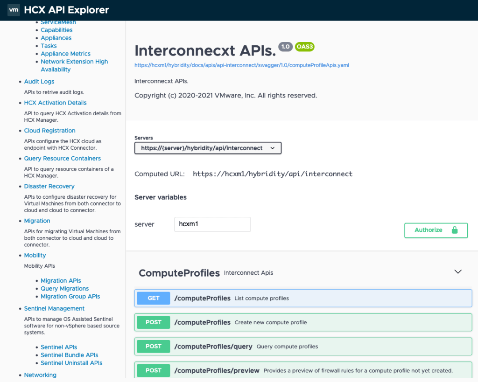
Task: Navigate to Disaster Recovery APIs
Action: tap(49, 187)
